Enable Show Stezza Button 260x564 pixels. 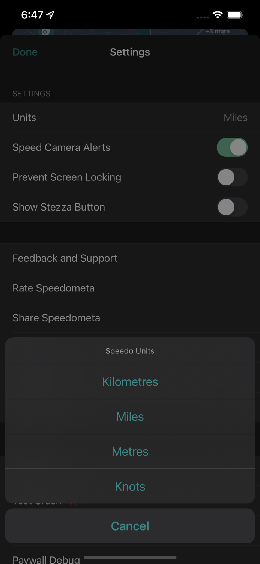coord(232,207)
